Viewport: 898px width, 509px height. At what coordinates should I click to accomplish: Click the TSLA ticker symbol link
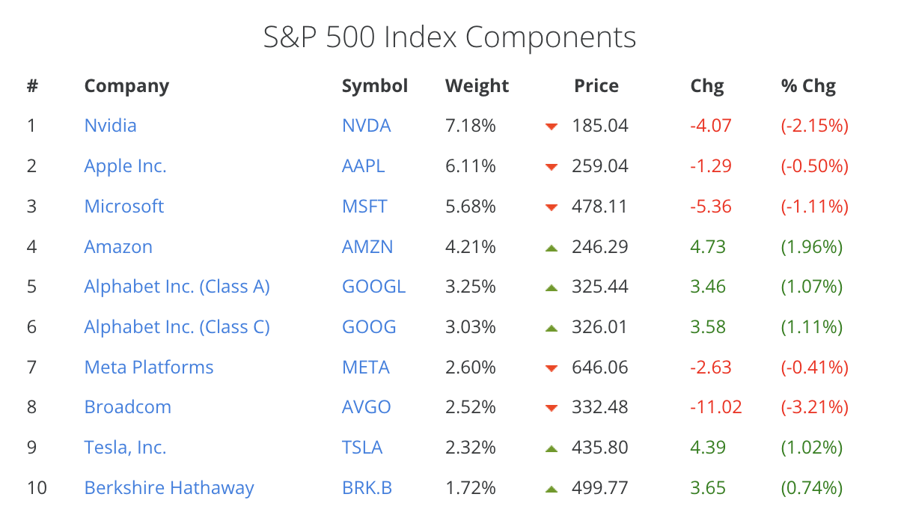pos(362,448)
